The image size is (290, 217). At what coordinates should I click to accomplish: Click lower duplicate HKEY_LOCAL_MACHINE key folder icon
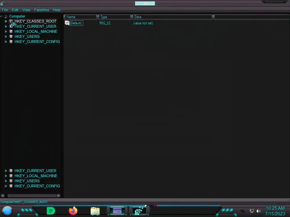[x=11, y=176]
